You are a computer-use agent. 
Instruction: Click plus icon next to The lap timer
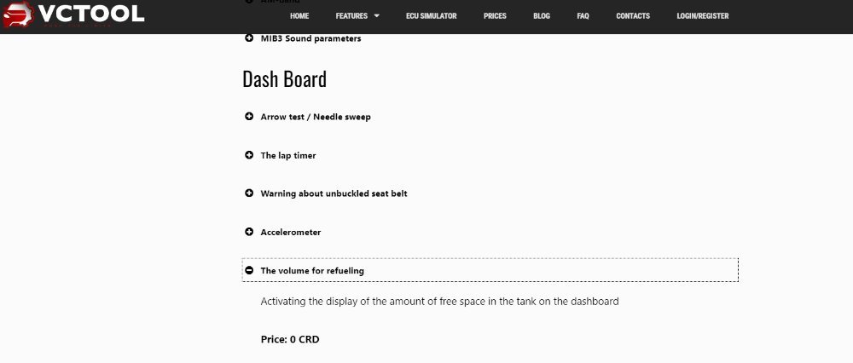click(x=249, y=155)
